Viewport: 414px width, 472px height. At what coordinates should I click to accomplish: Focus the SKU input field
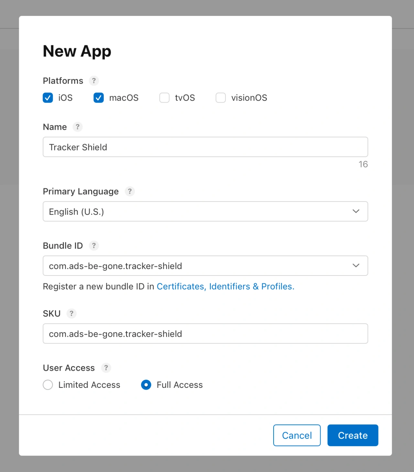click(205, 333)
